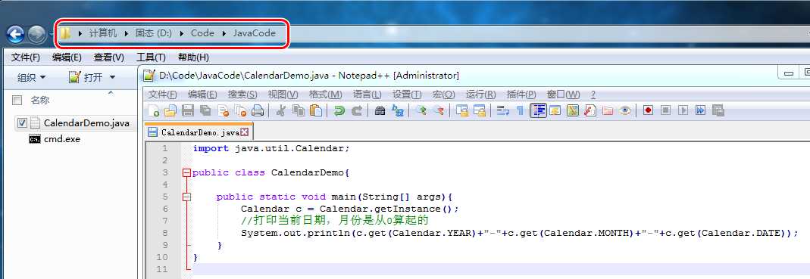Zoom in using the toolbar magnifier

pyautogui.click(x=421, y=110)
